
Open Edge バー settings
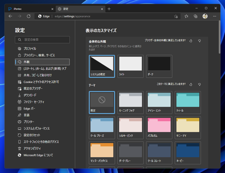pos(42,109)
